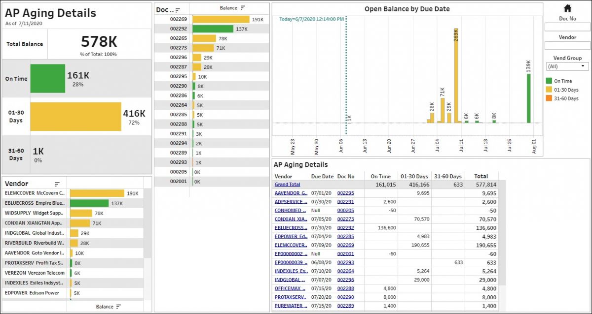The width and height of the screenshot is (592, 314).
Task: Open doc number 002273 link in details table
Action: pyautogui.click(x=345, y=219)
